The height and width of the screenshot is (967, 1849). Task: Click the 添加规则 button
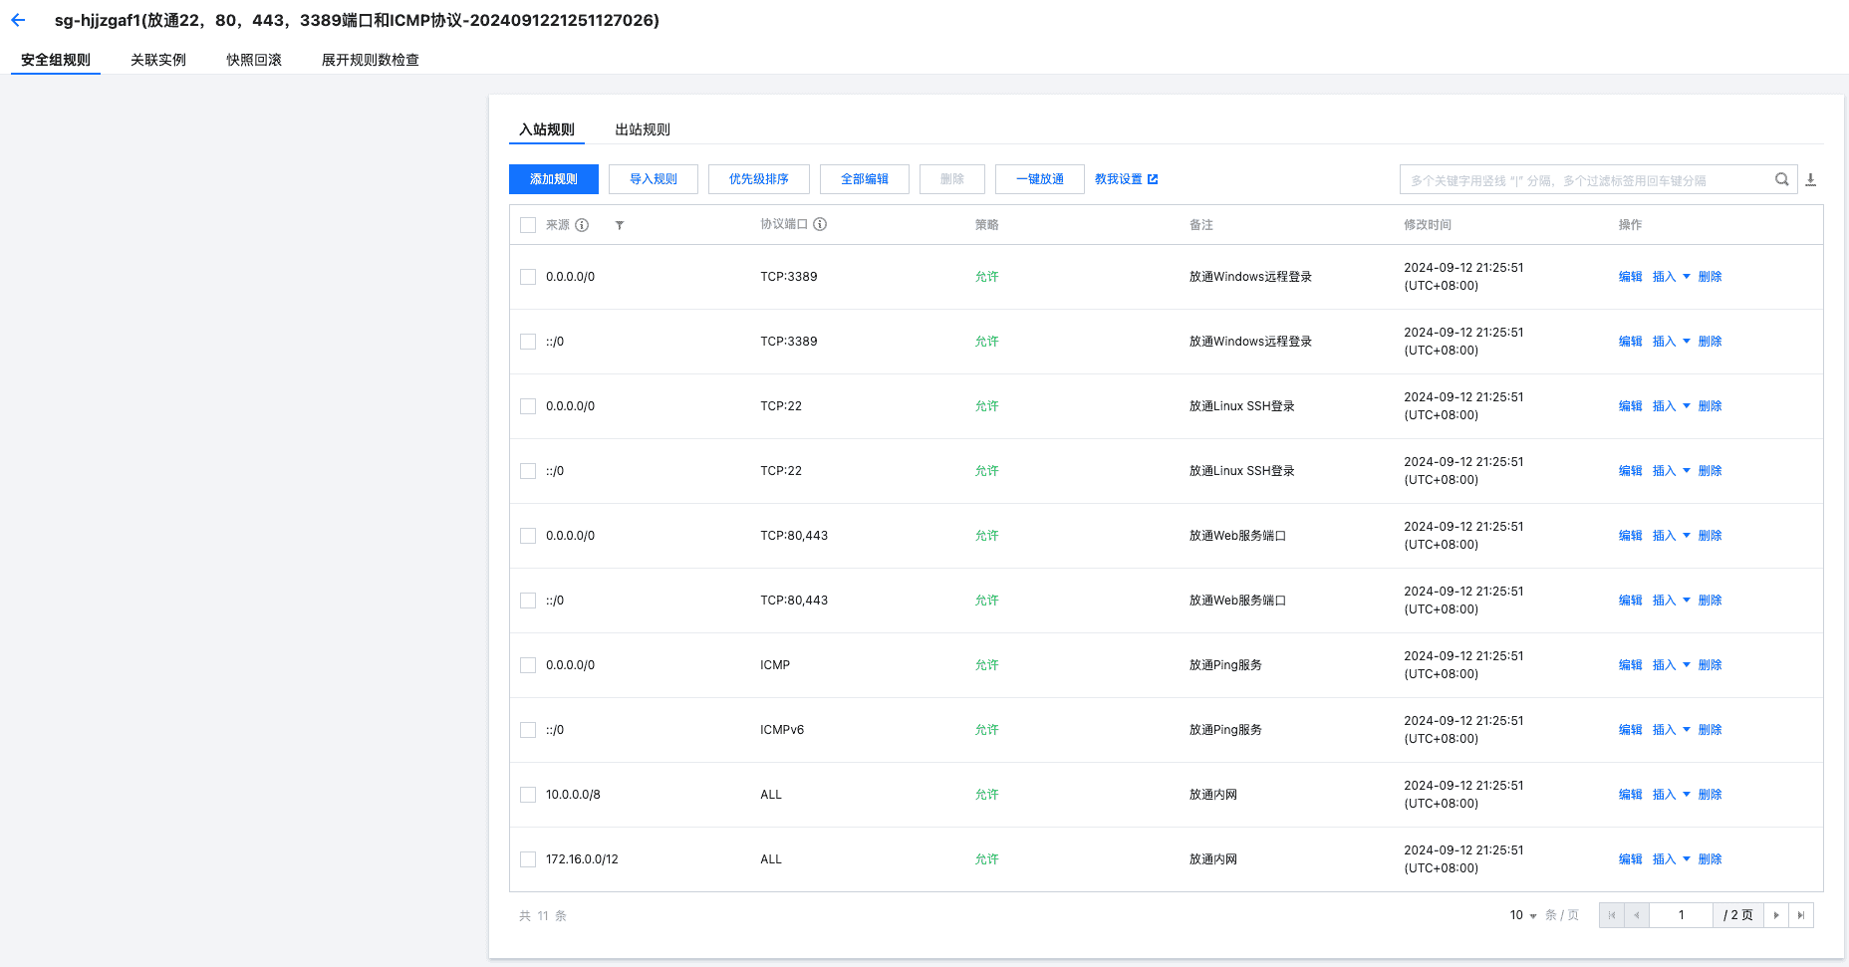553,179
